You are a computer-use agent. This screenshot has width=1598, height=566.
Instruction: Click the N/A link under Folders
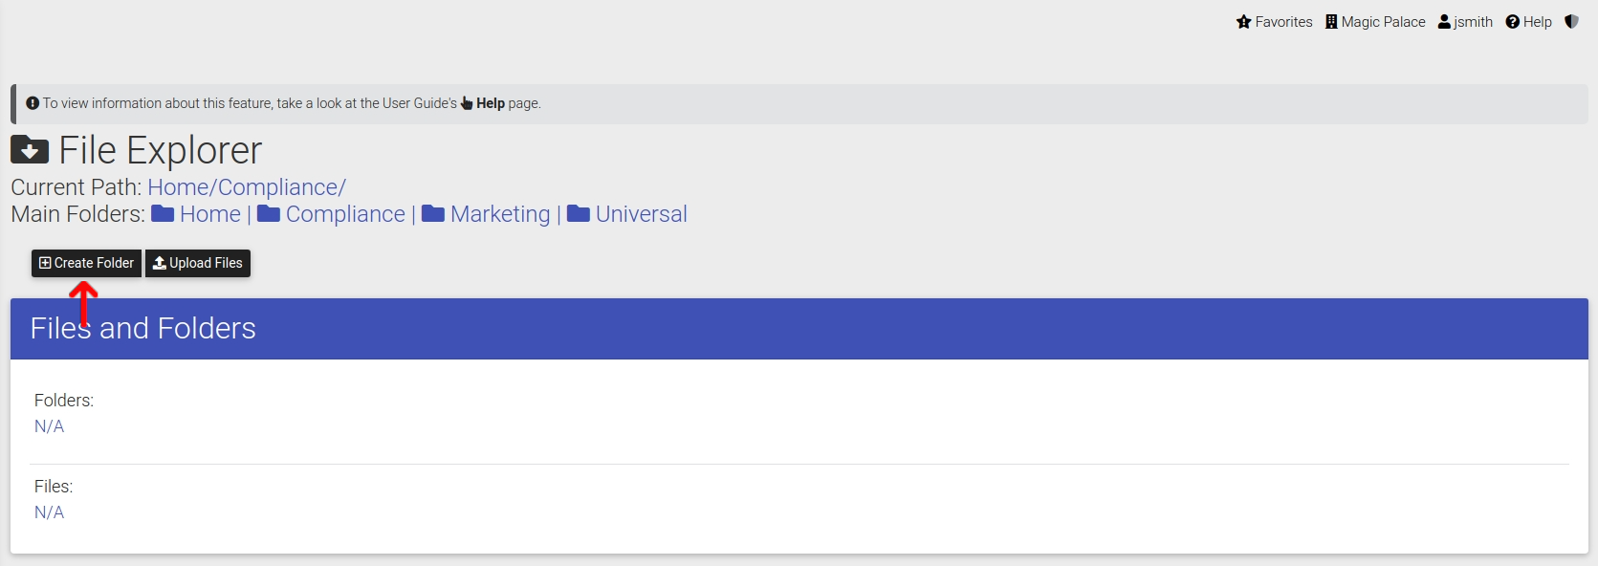click(50, 426)
